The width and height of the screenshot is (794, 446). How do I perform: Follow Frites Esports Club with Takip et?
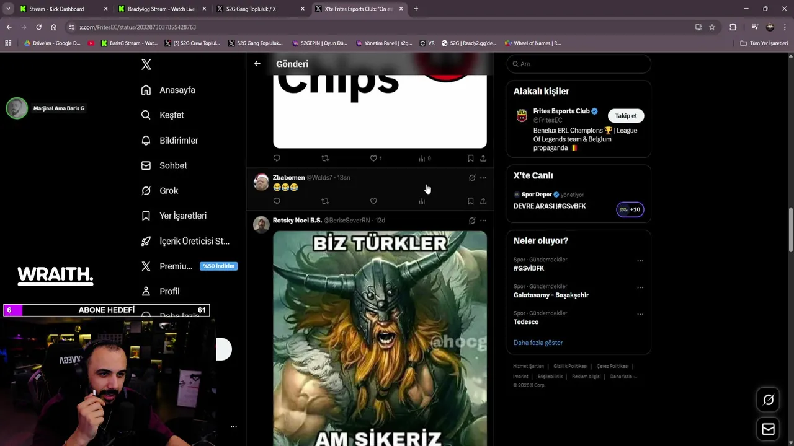click(626, 116)
